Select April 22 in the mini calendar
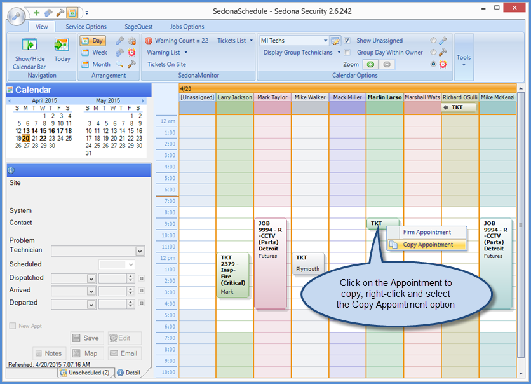Viewport: 531px width, 384px height. [43, 139]
